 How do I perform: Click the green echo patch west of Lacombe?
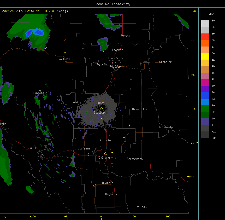[103, 44]
